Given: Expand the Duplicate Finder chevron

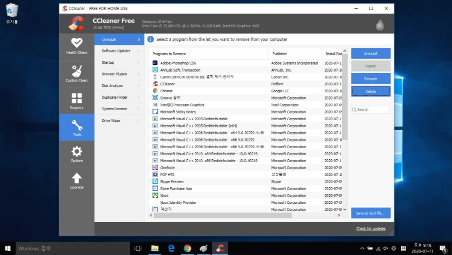Looking at the screenshot, I should 139,97.
